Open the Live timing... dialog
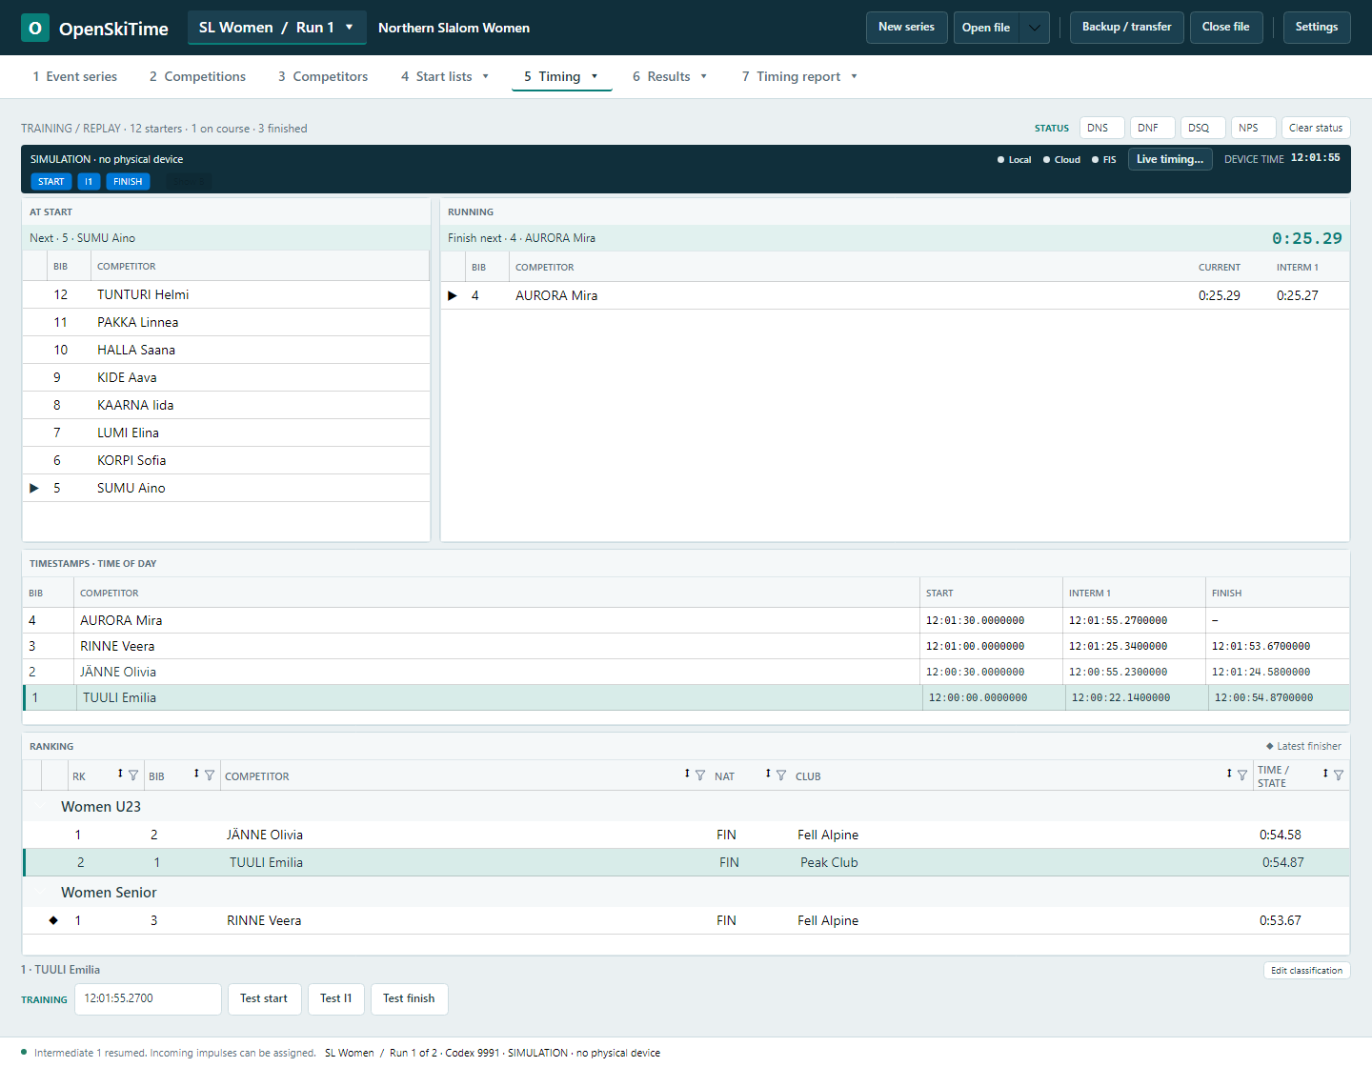 1170,159
